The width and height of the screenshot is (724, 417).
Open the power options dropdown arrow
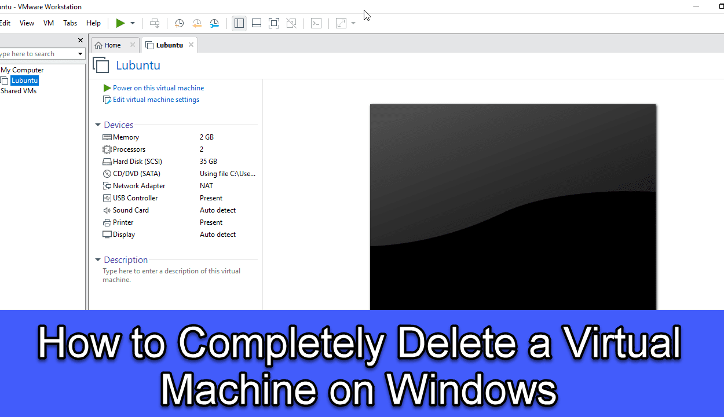(133, 23)
